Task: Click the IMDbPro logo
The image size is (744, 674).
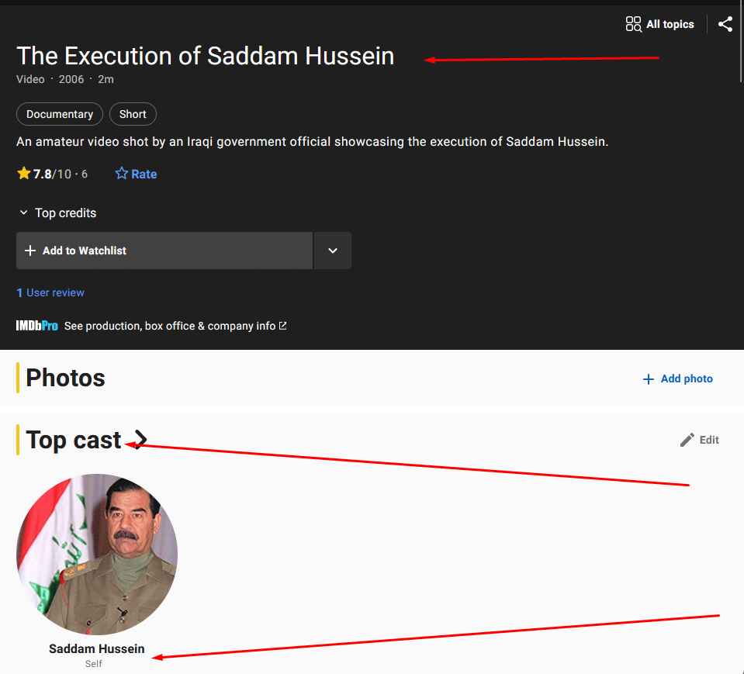Action: [37, 326]
